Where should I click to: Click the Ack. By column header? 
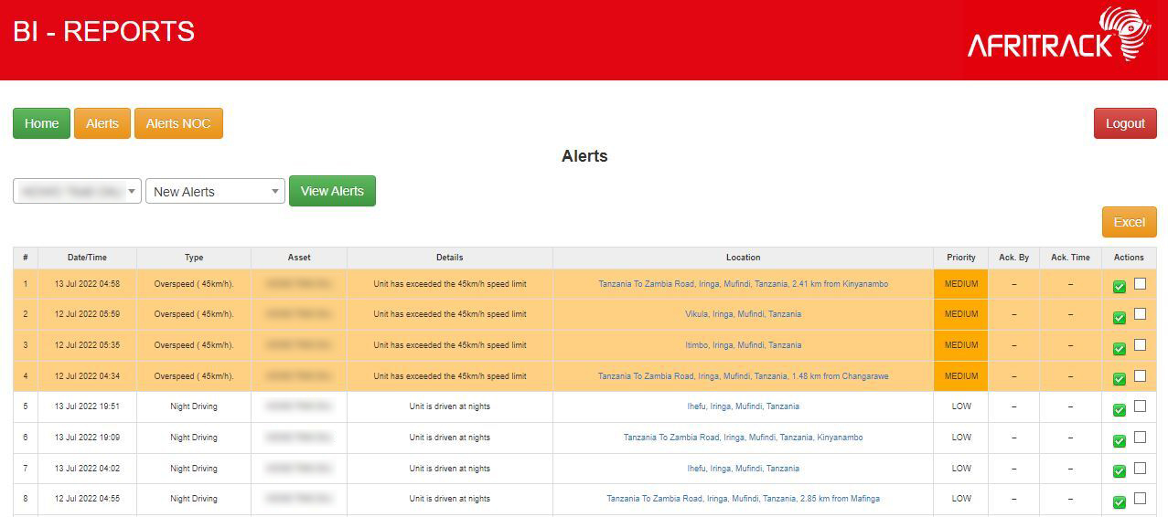point(1013,258)
